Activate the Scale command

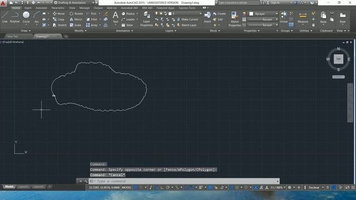[76, 25]
